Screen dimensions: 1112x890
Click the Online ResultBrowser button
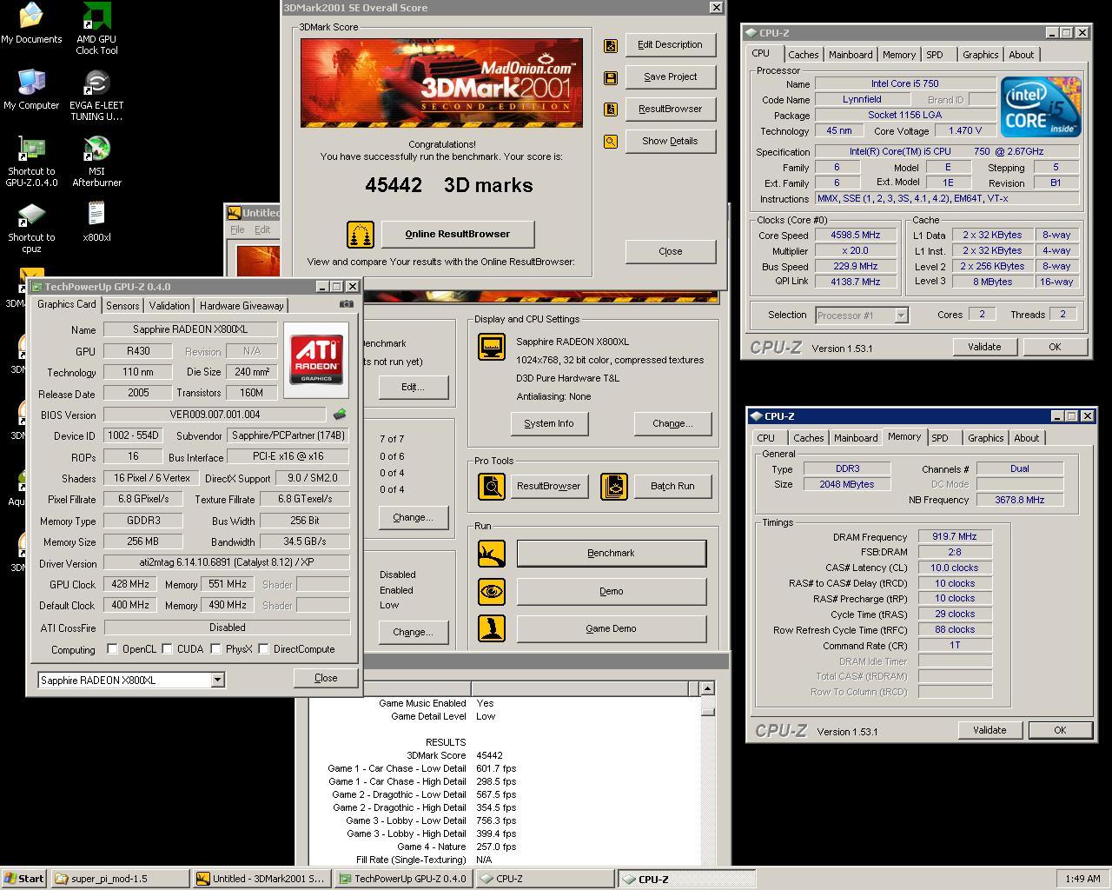coord(457,235)
